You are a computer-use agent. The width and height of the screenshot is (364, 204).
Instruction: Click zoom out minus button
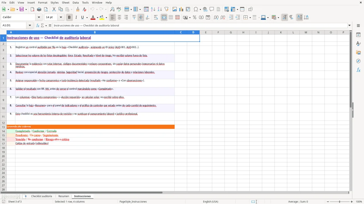(x=328, y=202)
